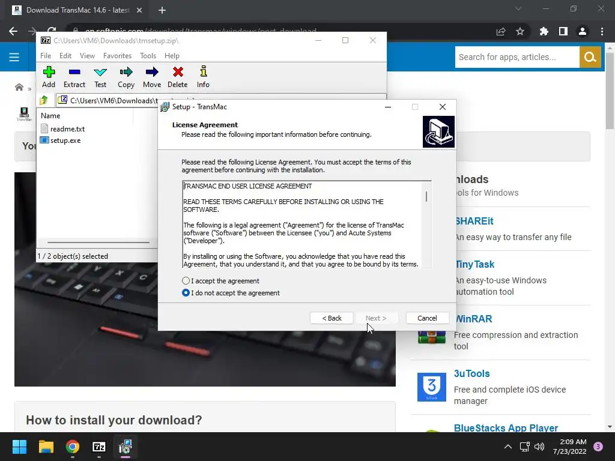Image resolution: width=615 pixels, height=461 pixels.
Task: Bookmark this page with star icon
Action: (520, 31)
